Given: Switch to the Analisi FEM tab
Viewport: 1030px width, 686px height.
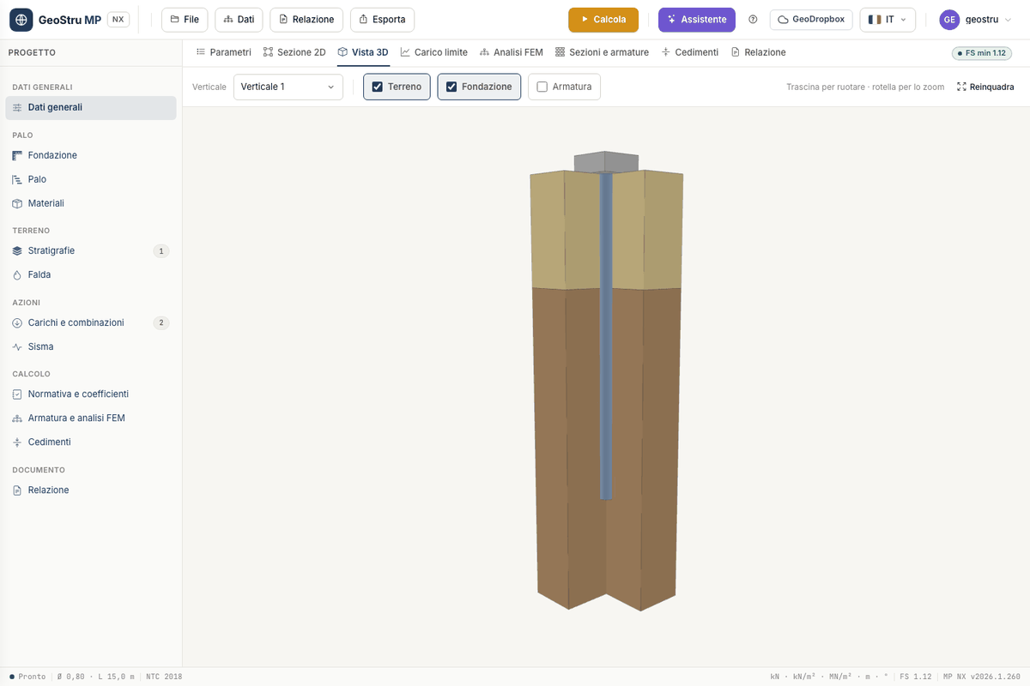Looking at the screenshot, I should 512,52.
